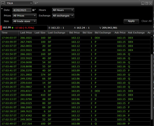Sort by the Last Exchange column header
Viewport: 154px width, 126px height.
point(57,33)
